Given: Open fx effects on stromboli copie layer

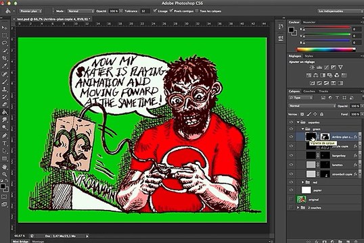Looking at the screenshot, I should pos(356,174).
